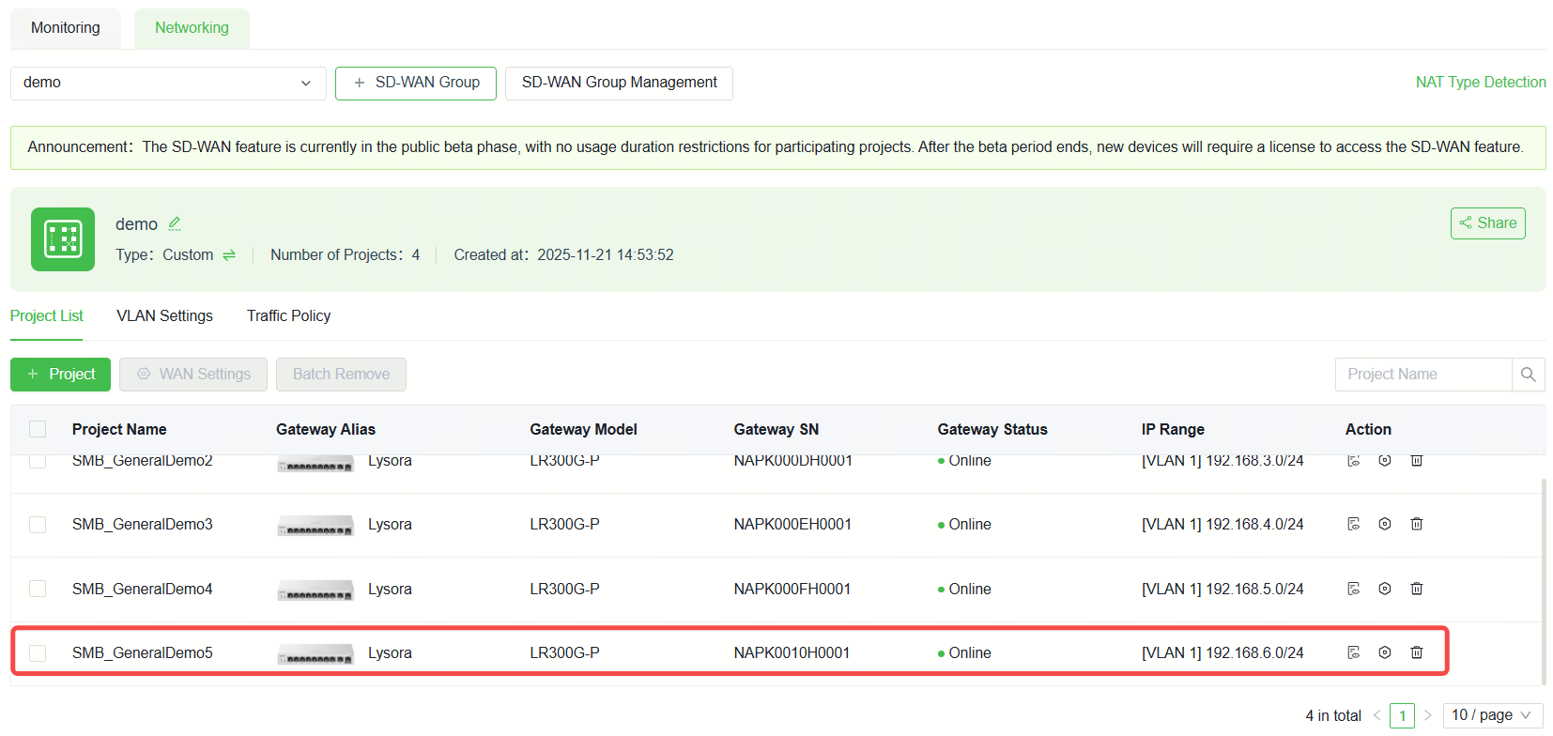Click the trash icon for SMB_GeneralDemo3
This screenshot has width=1553, height=736.
(x=1416, y=524)
